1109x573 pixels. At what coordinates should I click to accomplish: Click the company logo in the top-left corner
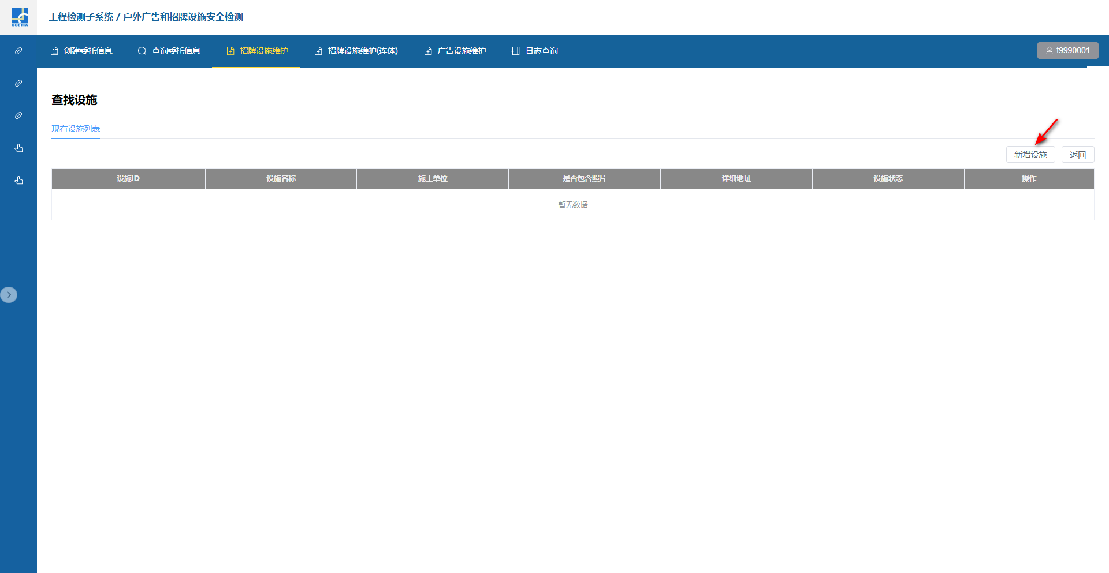click(19, 17)
